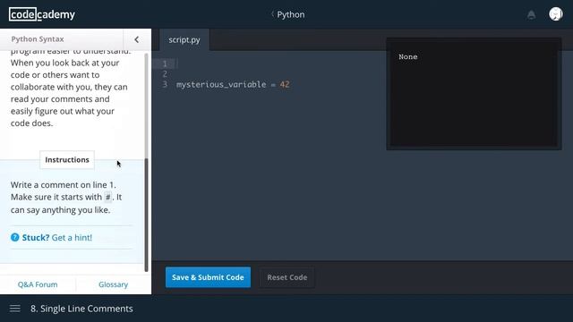573x322 pixels.
Task: Click the Reset Code button
Action: tap(286, 277)
